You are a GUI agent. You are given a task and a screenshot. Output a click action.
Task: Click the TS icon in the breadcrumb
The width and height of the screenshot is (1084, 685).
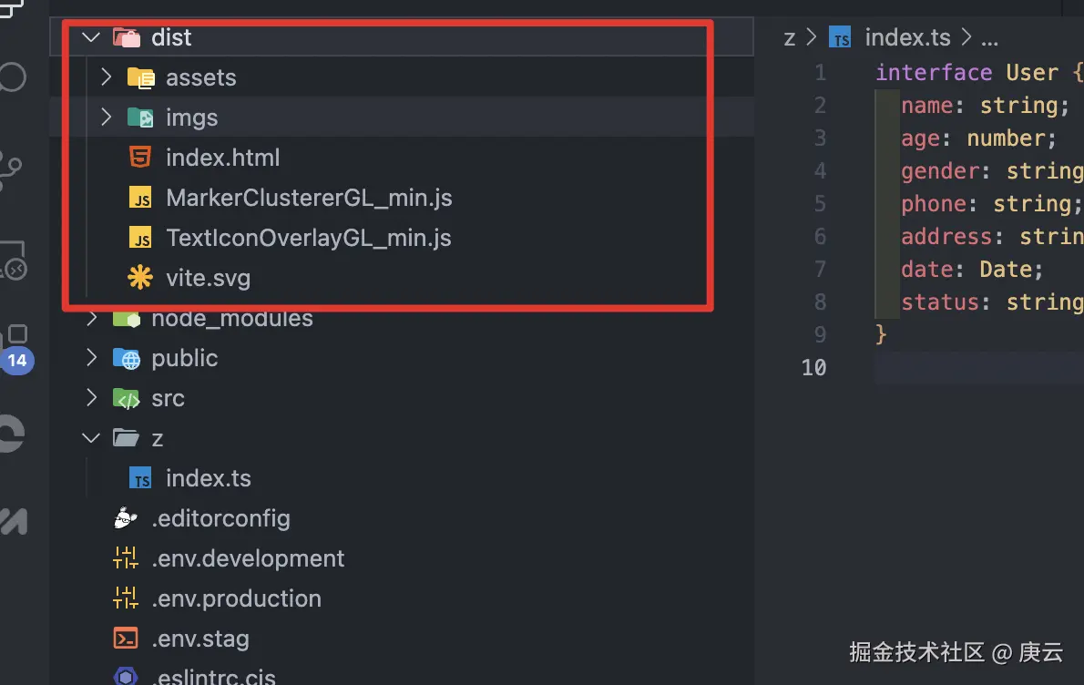point(840,37)
